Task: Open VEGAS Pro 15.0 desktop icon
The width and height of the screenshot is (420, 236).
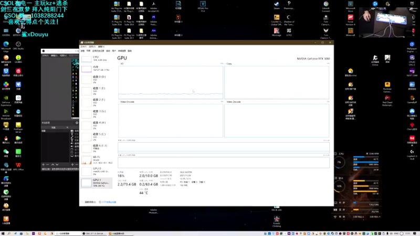Action: (203, 6)
